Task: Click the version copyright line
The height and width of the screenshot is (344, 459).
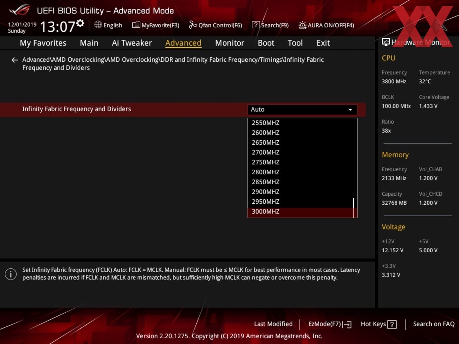Action: coord(229,336)
